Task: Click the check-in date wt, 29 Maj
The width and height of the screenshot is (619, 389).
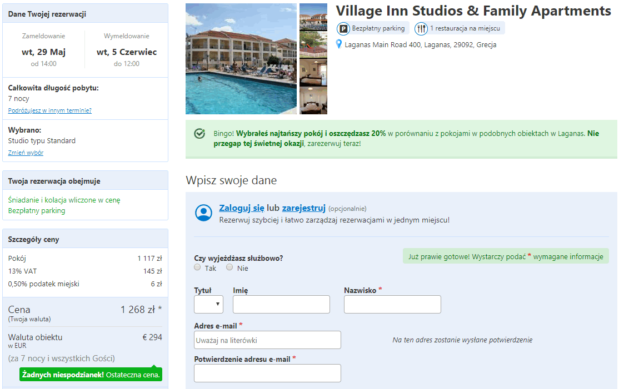Action: pyautogui.click(x=43, y=52)
